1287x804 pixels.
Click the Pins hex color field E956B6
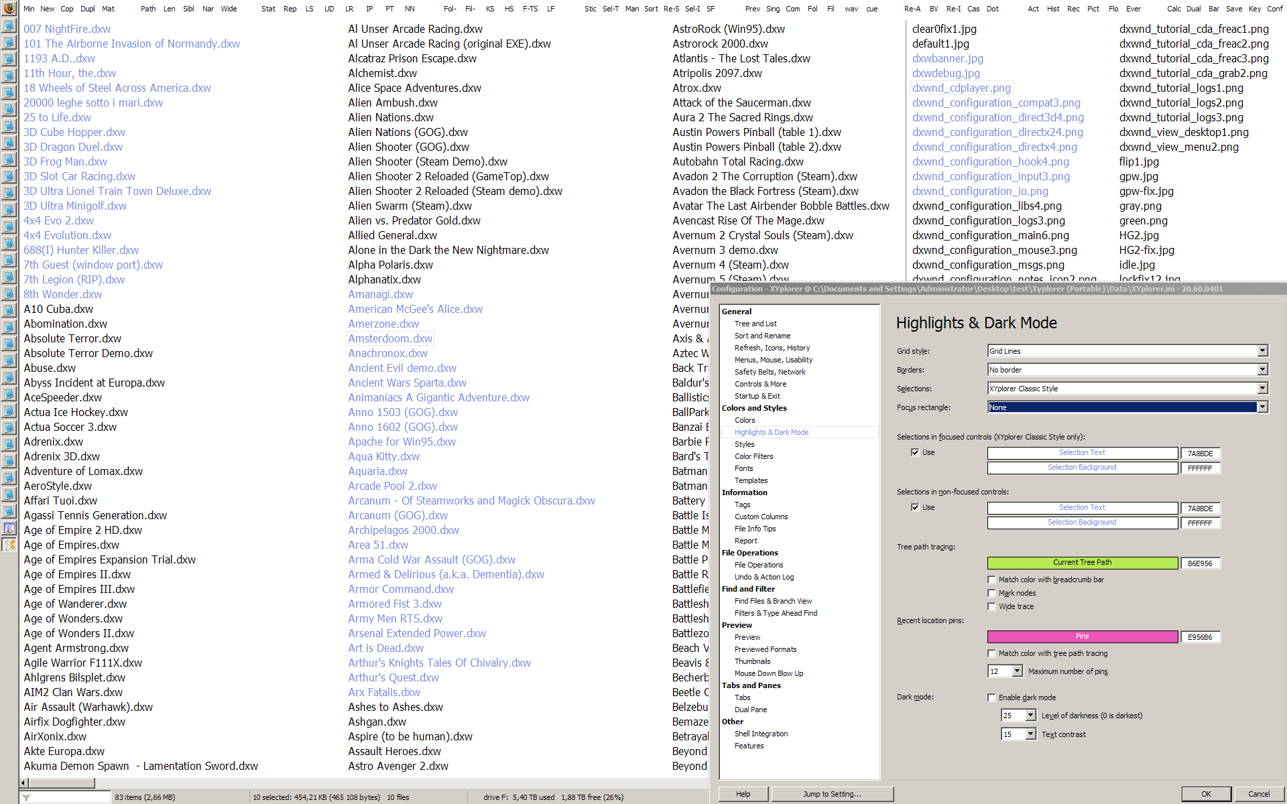1199,637
